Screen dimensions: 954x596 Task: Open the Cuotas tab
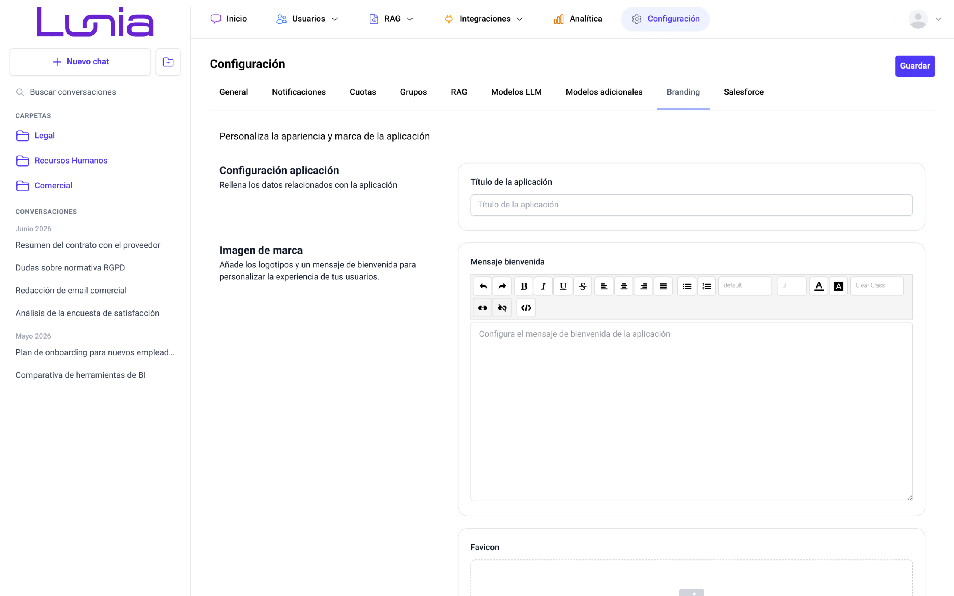pyautogui.click(x=363, y=92)
